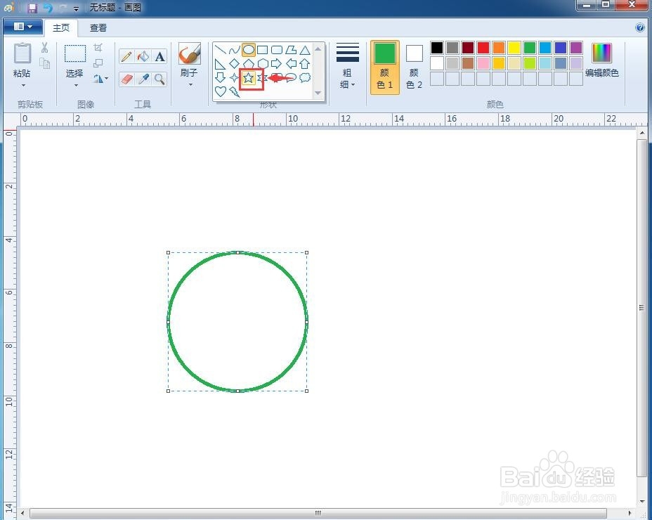Expand shapes gallery with down arrow
652x520 pixels.
point(318,93)
